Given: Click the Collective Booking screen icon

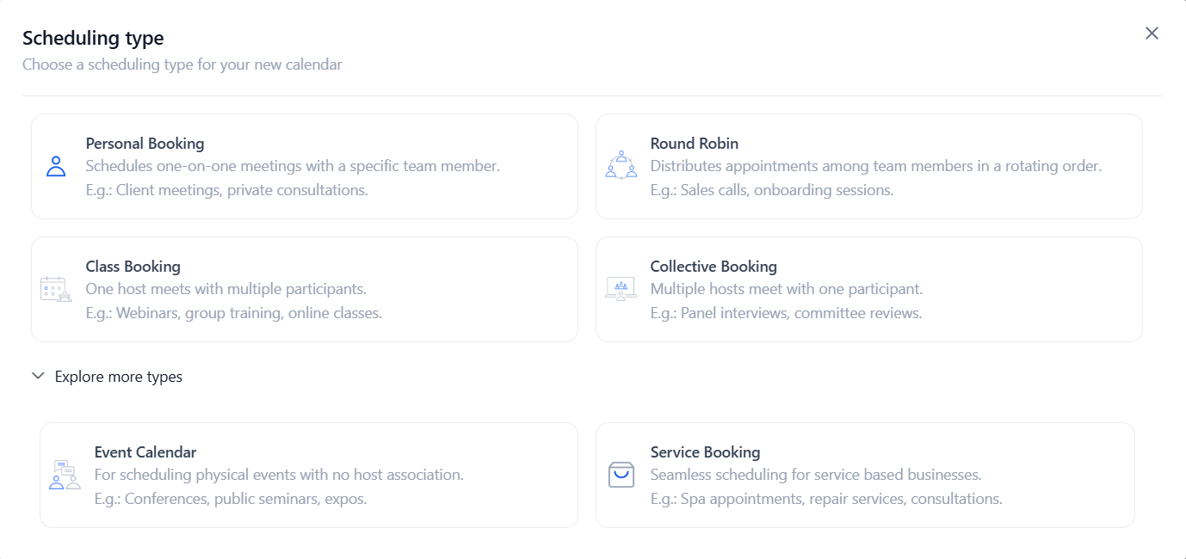Looking at the screenshot, I should [x=621, y=288].
